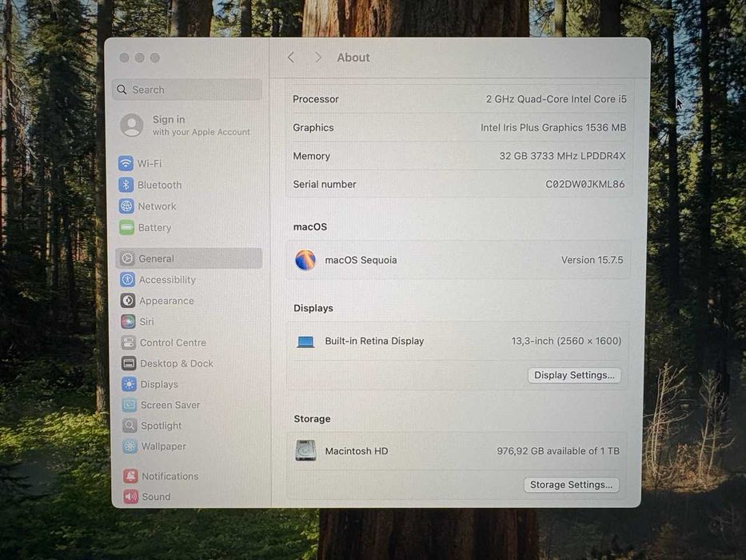The height and width of the screenshot is (560, 746).
Task: Click the Control Centre icon
Action: point(129,342)
